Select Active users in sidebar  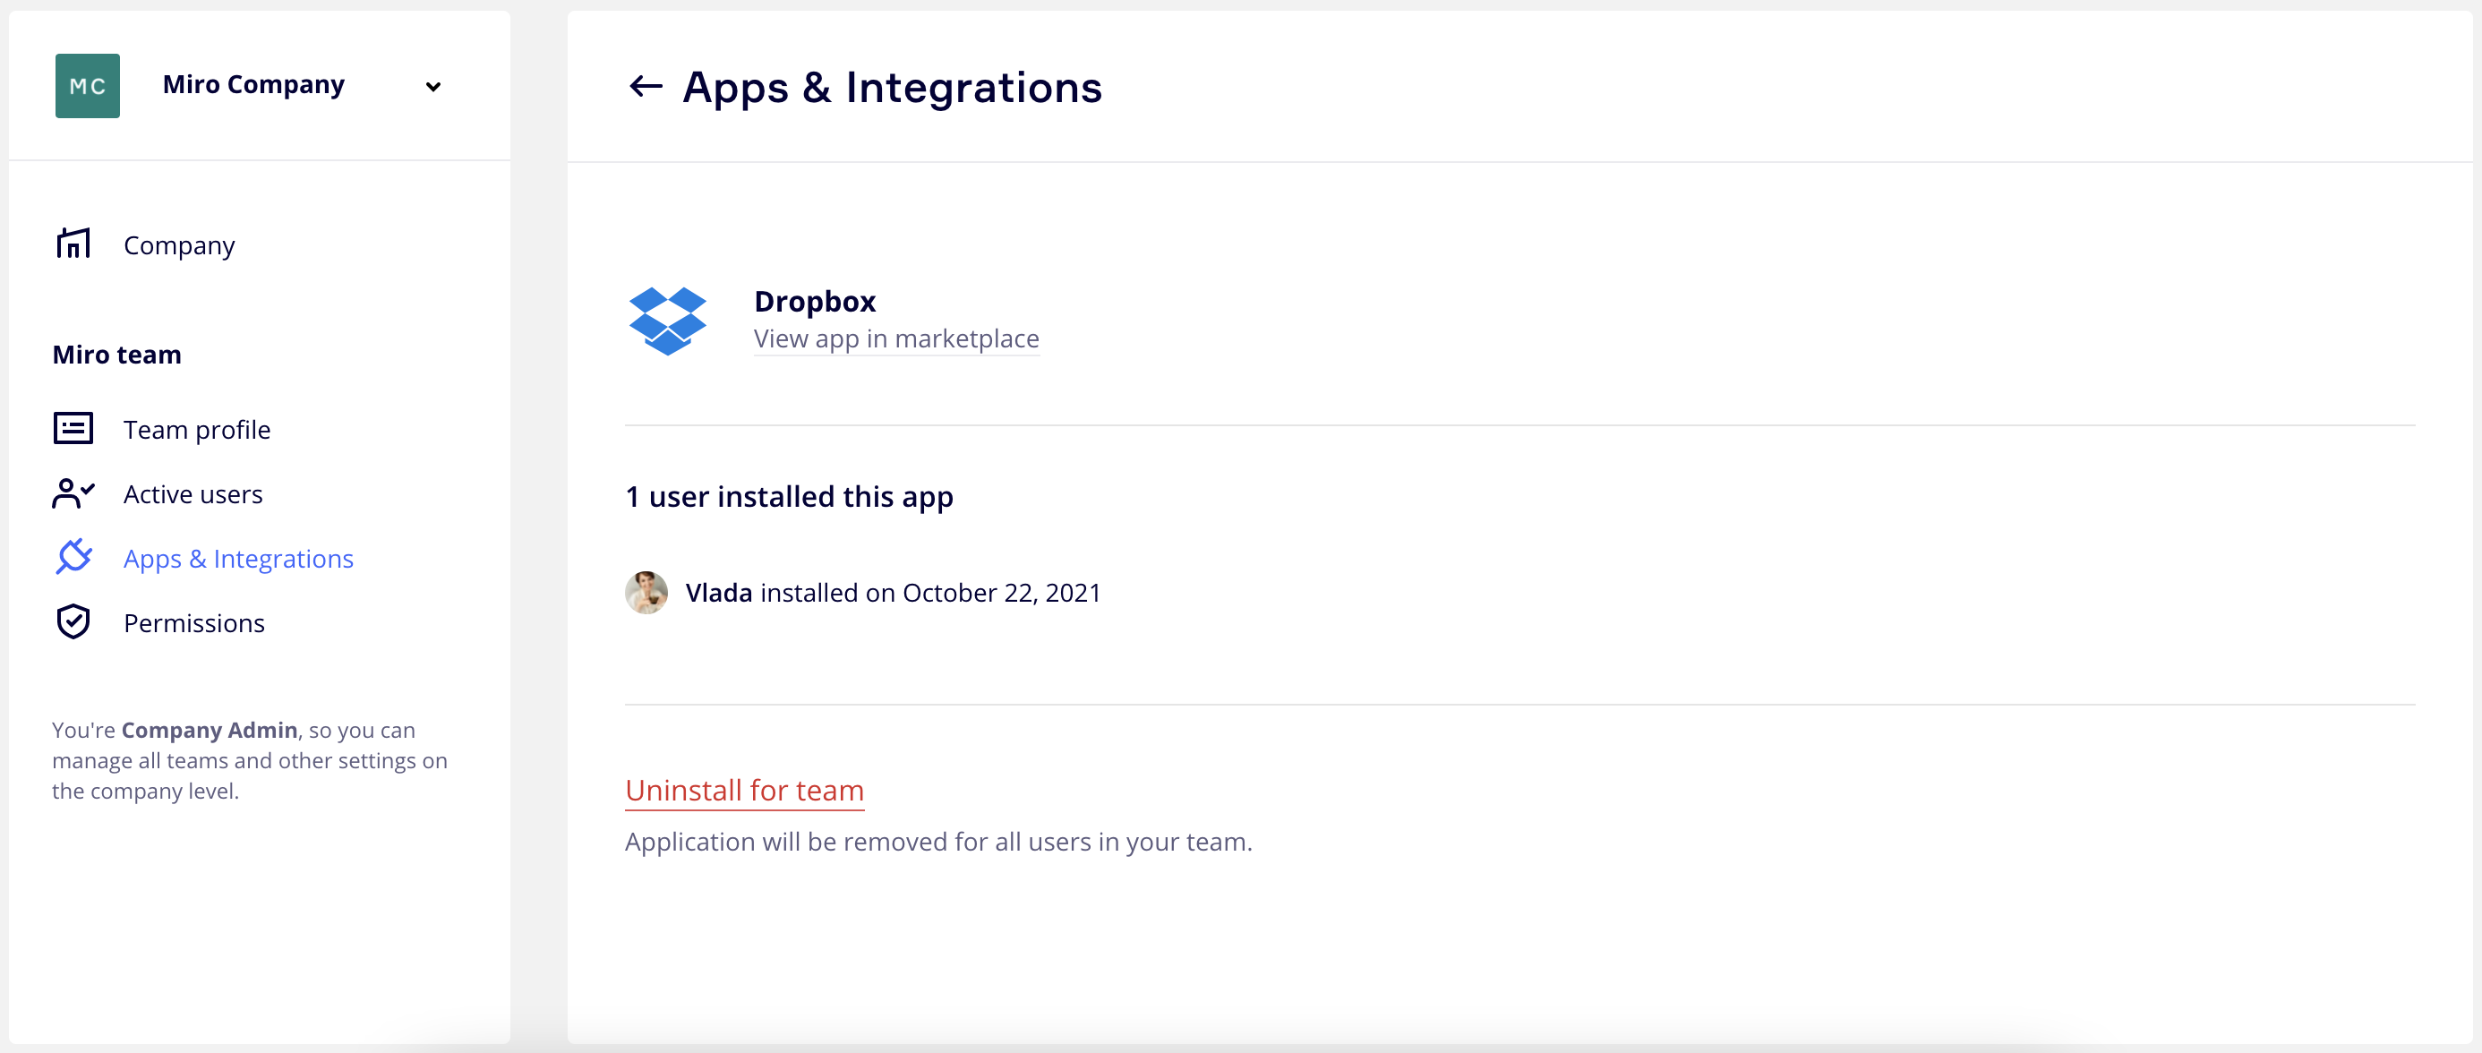193,494
